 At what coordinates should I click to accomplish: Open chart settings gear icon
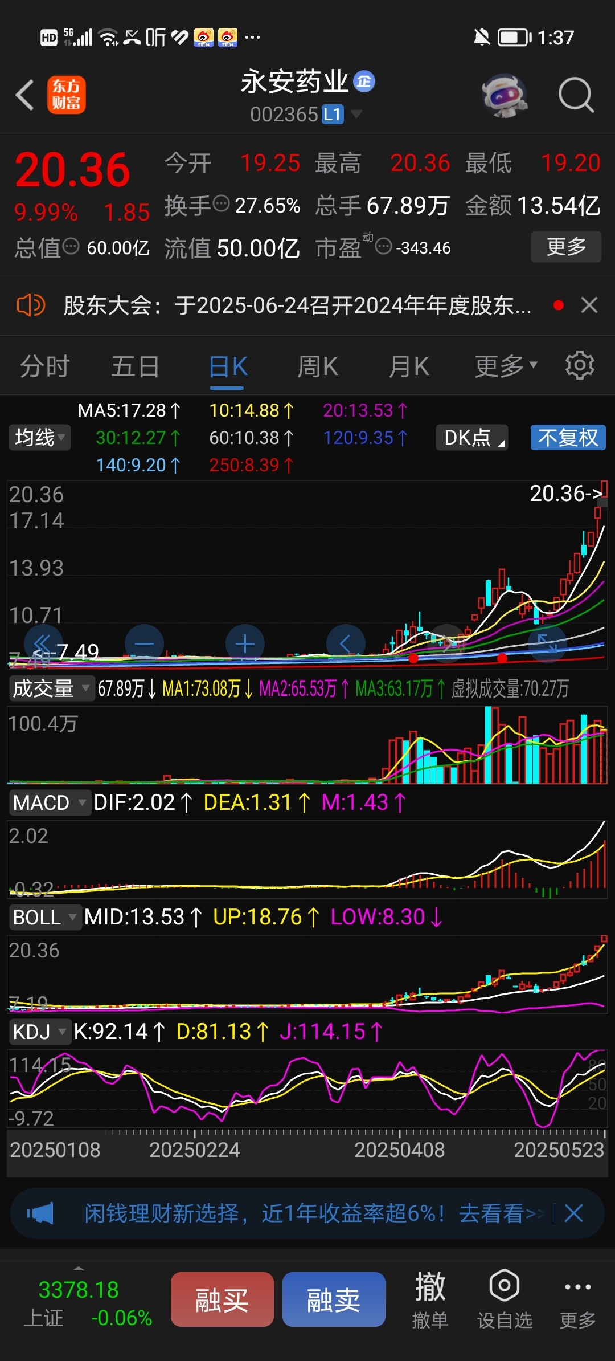coord(580,365)
